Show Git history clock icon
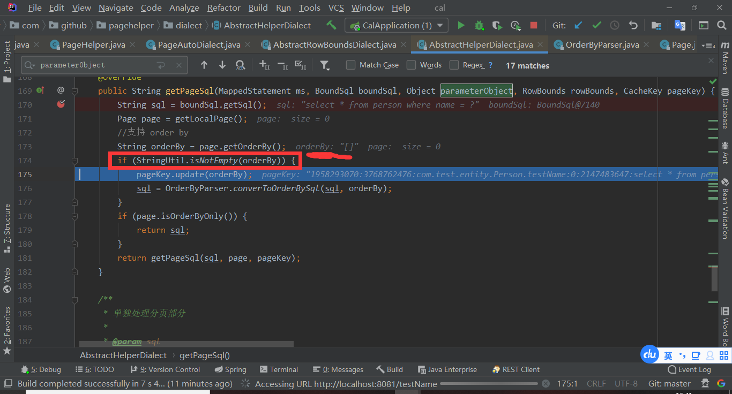Viewport: 732px width, 394px height. [x=615, y=25]
